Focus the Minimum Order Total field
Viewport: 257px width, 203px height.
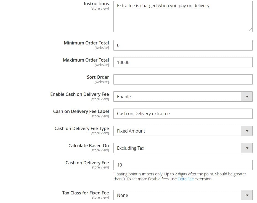[183, 45]
